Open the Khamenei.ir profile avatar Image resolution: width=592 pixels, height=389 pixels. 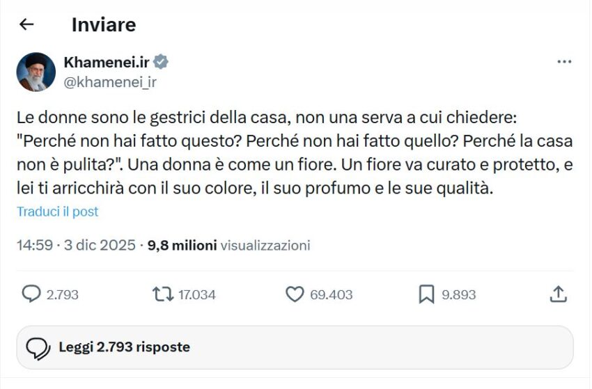pos(36,72)
